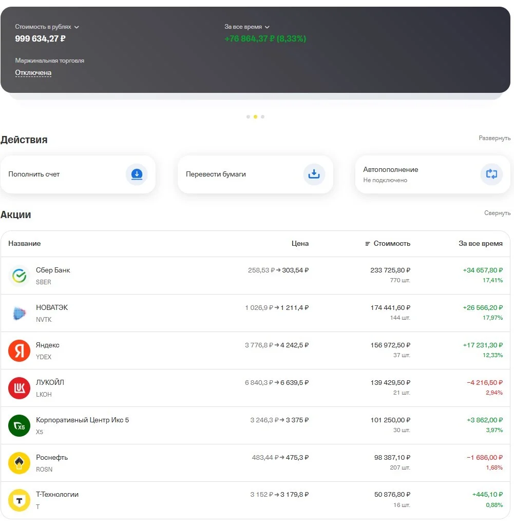Click the transfer securities tray icon

click(x=314, y=174)
